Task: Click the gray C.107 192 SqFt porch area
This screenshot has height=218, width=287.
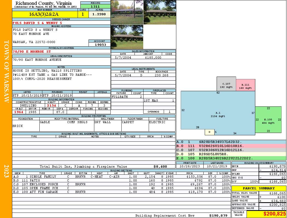Action: [226, 84]
